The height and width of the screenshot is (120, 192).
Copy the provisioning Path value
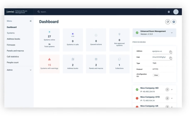tap(171, 58)
